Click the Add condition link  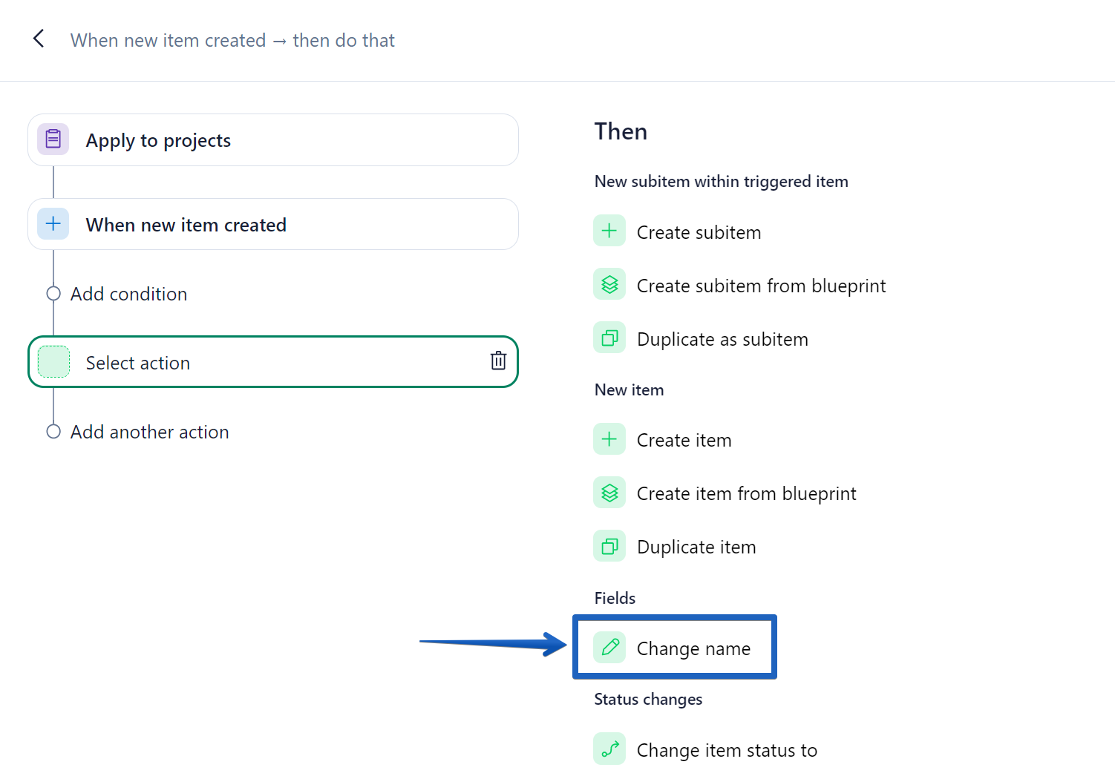coord(128,294)
